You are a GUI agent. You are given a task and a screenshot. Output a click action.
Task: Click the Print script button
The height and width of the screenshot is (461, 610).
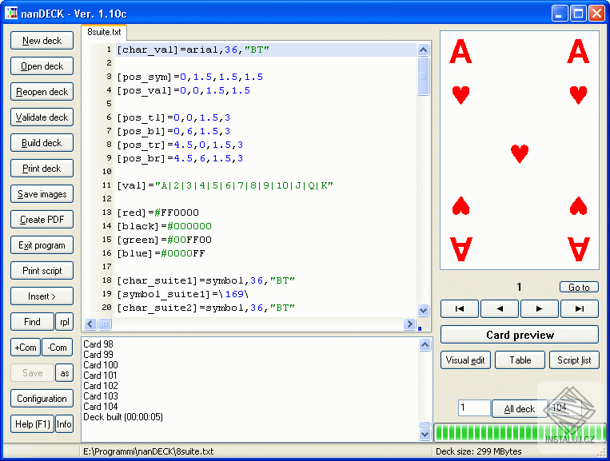[42, 271]
